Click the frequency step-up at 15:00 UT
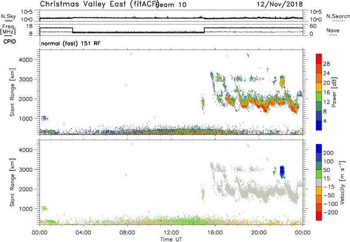The height and width of the screenshot is (242, 350). (204, 30)
